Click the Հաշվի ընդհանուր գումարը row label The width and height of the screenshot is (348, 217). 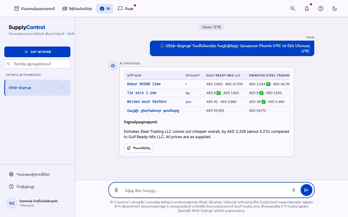[153, 111]
